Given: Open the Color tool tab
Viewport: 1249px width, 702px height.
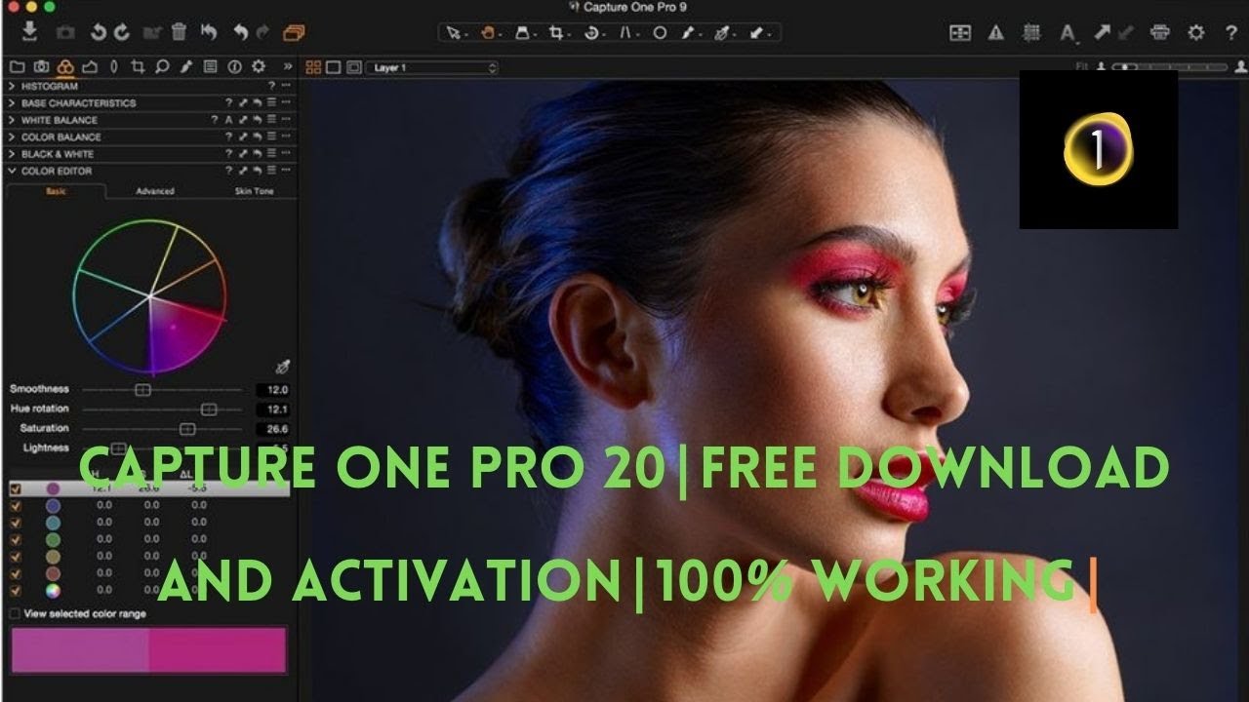Looking at the screenshot, I should [65, 66].
